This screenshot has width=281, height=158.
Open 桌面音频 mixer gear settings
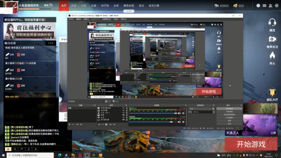183,122
